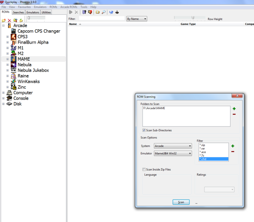Collapse the Arcade tree node
The image size is (254, 222).
tap(3, 26)
